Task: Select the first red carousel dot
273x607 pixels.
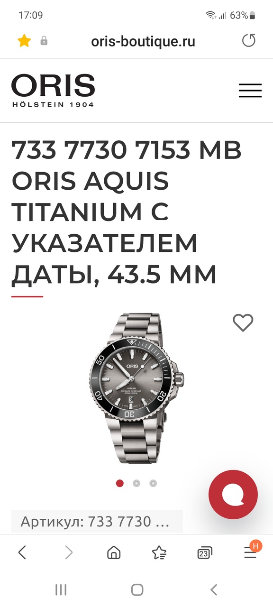Action: click(x=120, y=483)
